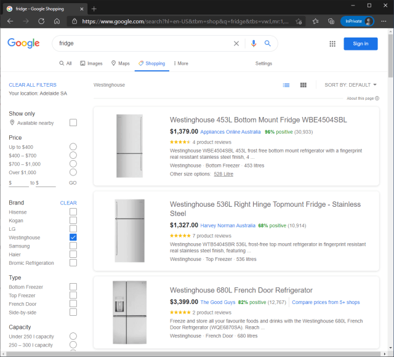Open Sort By Default dropdown
Image resolution: width=394 pixels, height=357 pixels.
click(x=350, y=85)
